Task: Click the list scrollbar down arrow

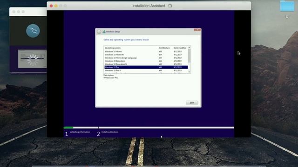Action: (x=189, y=72)
